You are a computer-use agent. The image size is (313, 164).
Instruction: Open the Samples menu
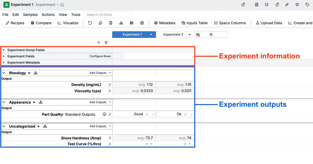30,15
